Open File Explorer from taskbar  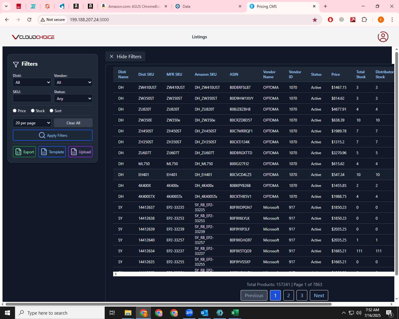tap(128, 313)
